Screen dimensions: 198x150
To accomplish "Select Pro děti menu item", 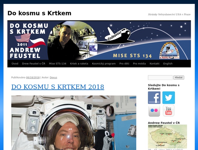I will (x=124, y=64).
